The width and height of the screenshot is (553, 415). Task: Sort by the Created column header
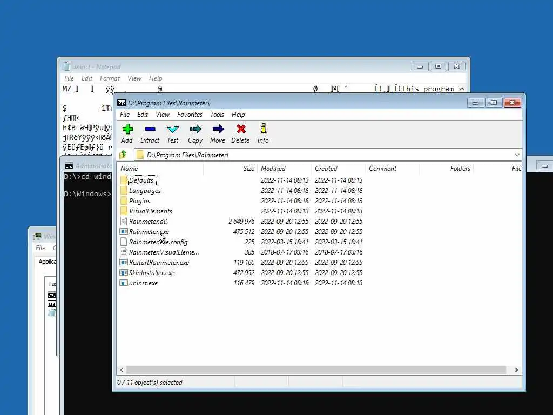(x=338, y=169)
